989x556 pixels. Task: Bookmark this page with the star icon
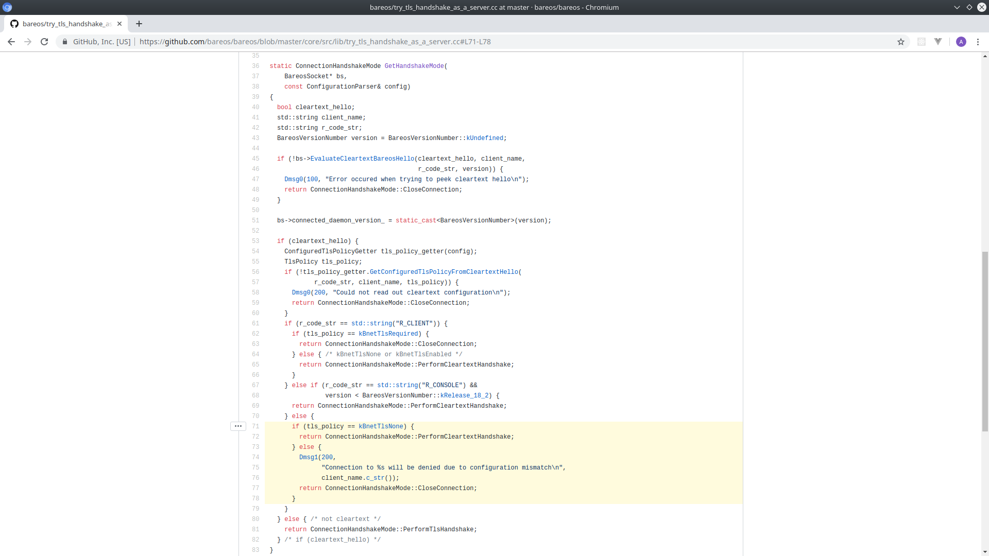901,42
